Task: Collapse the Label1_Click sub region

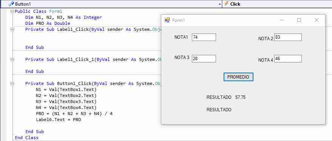Action: click(12, 30)
